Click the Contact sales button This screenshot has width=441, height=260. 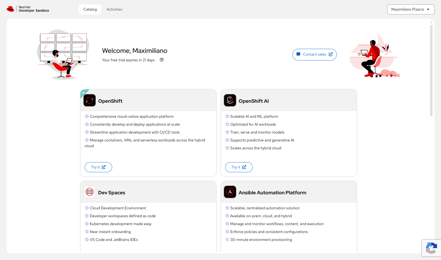(314, 55)
